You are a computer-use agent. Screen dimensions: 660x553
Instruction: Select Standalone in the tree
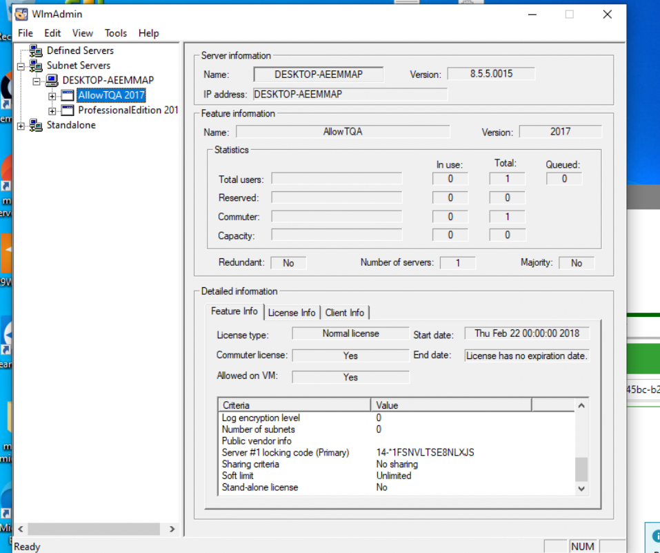(x=71, y=125)
